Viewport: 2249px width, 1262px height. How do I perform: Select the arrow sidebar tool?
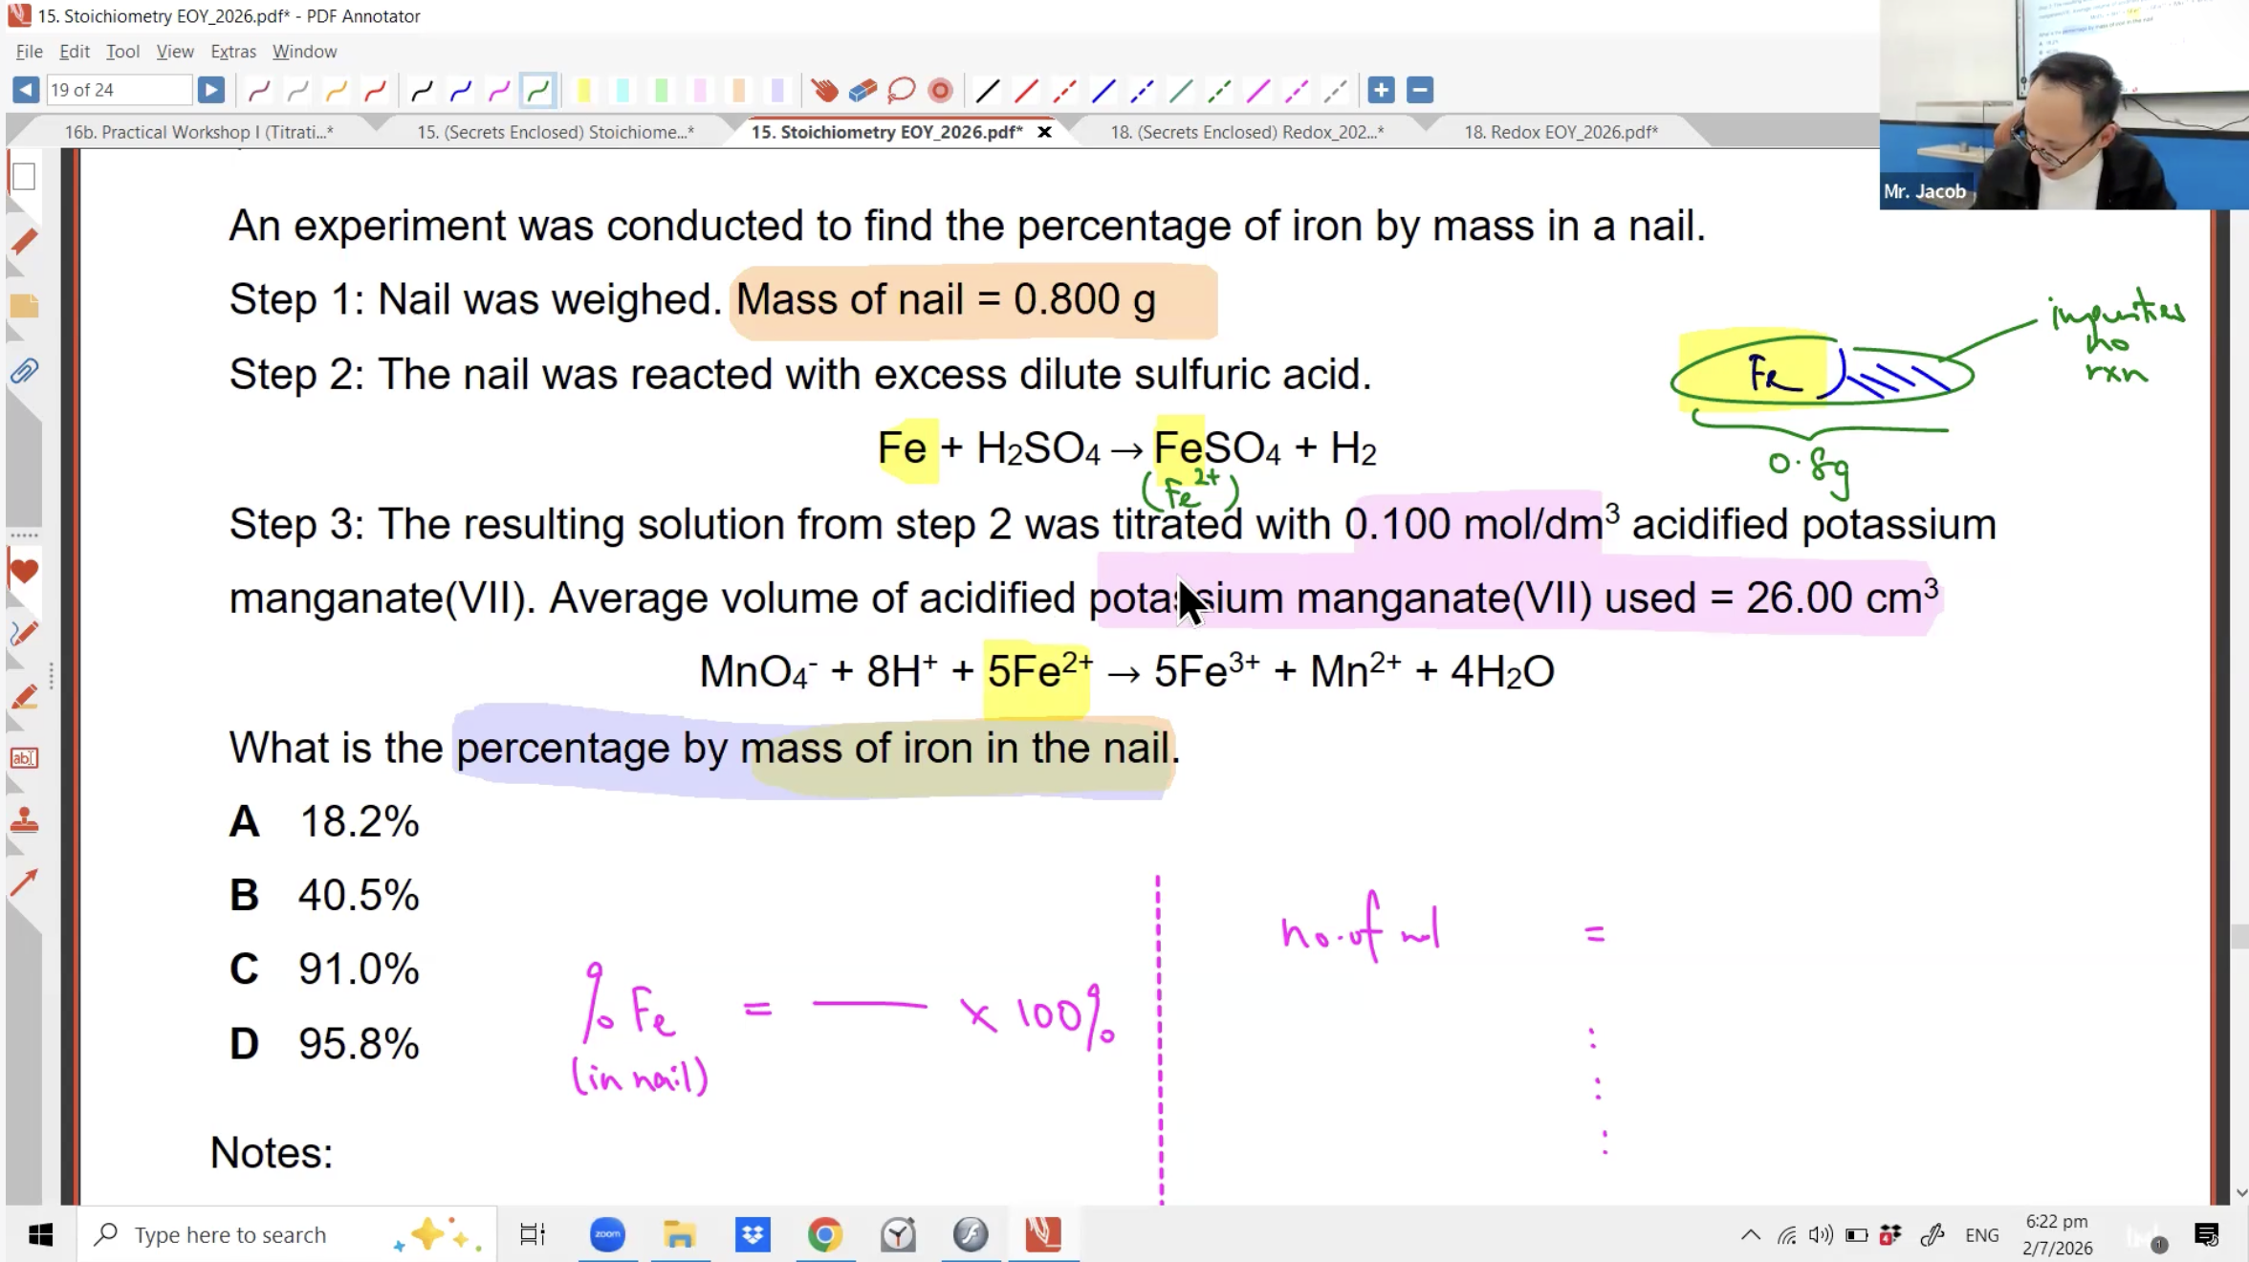click(24, 882)
